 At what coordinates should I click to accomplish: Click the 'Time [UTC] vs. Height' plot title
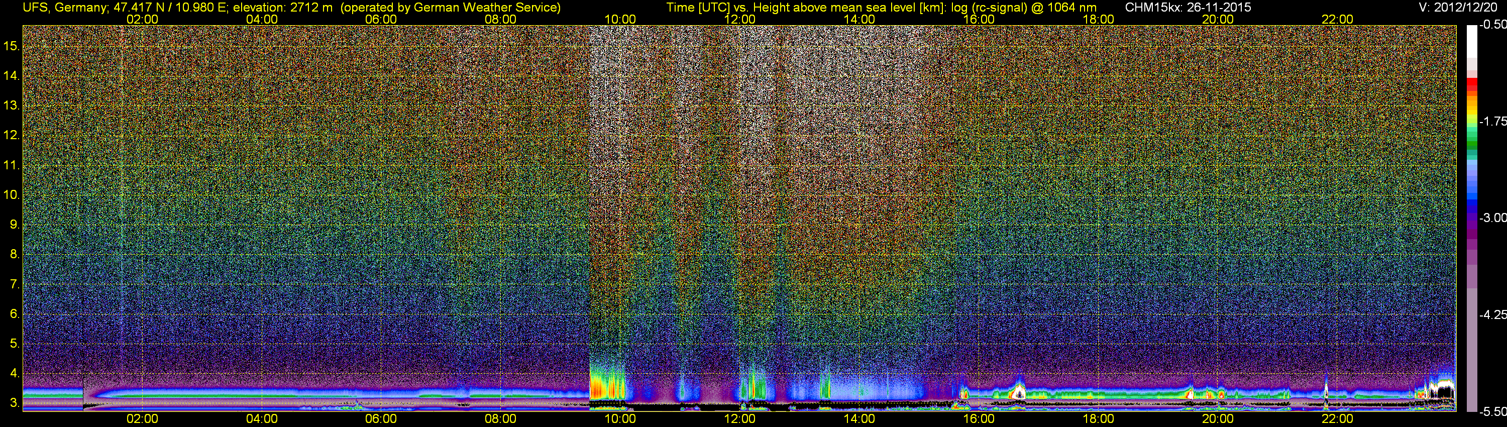coord(881,8)
